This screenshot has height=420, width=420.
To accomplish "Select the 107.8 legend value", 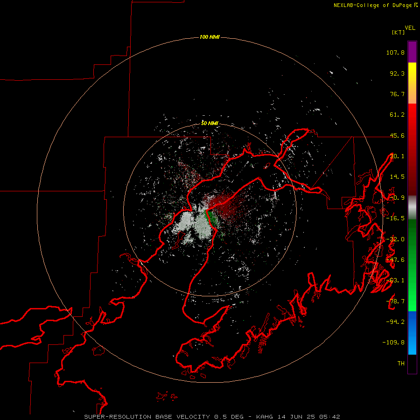I will (395, 52).
